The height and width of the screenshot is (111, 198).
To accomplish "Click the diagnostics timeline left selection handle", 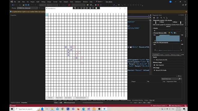I will pyautogui.click(x=156, y=23).
